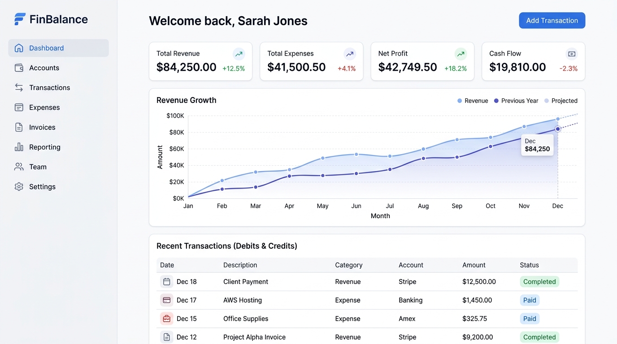Click the document icon beside Dec 12
The image size is (617, 344).
167,337
